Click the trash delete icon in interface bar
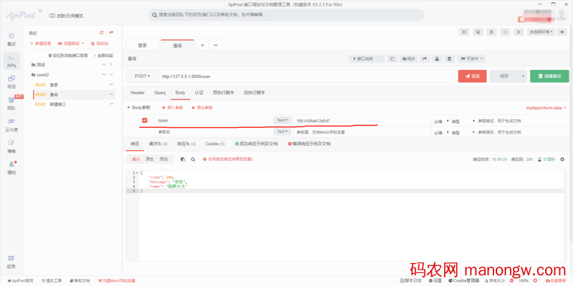Viewport: 573px width, 286px height. point(450,59)
